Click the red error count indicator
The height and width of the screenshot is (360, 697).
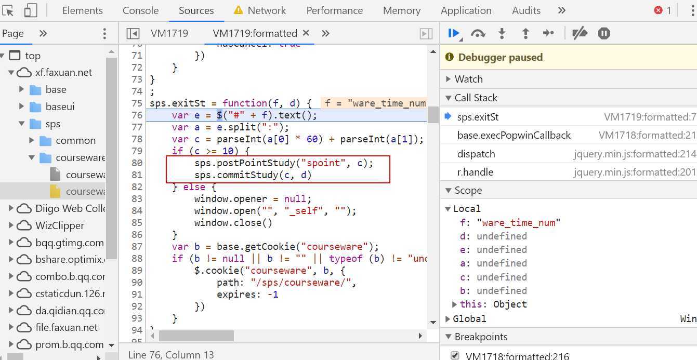[663, 10]
